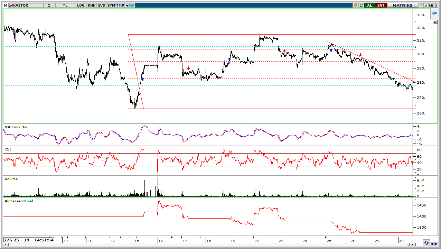Click the blue step-right arrow
The image size is (441, 249).
click(436, 244)
